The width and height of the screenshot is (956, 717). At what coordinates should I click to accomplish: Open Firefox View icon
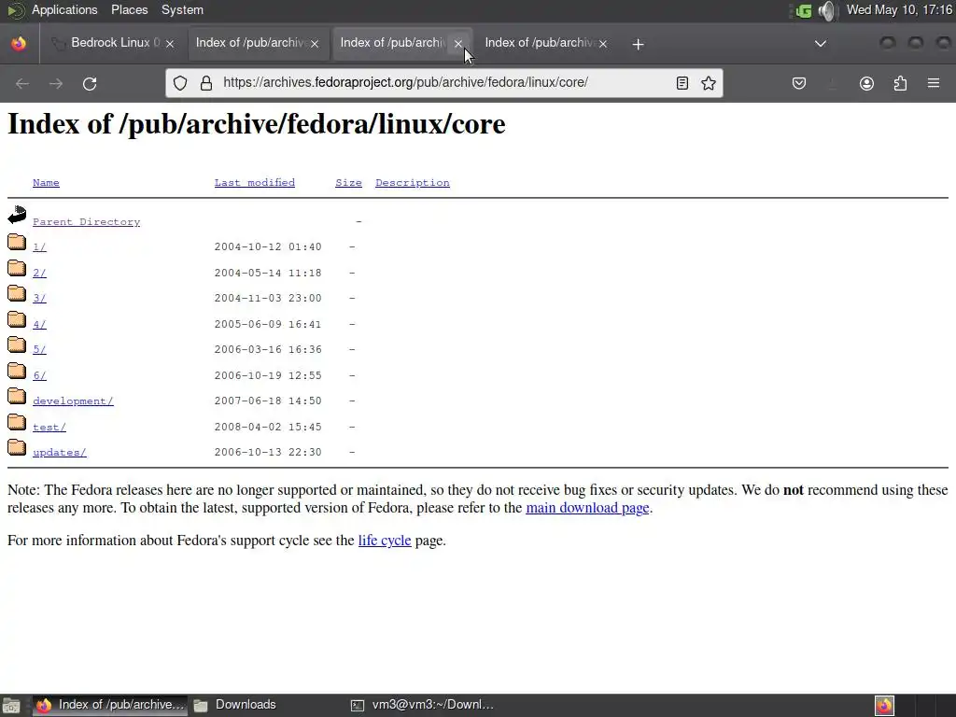[x=19, y=43]
